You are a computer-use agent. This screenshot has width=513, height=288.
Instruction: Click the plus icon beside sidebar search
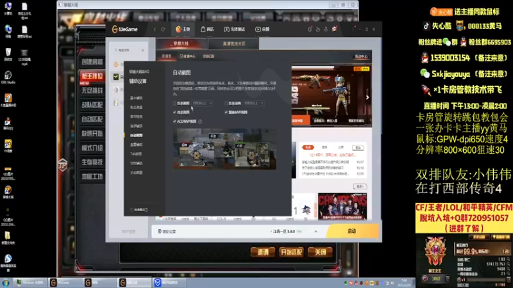coord(143,51)
